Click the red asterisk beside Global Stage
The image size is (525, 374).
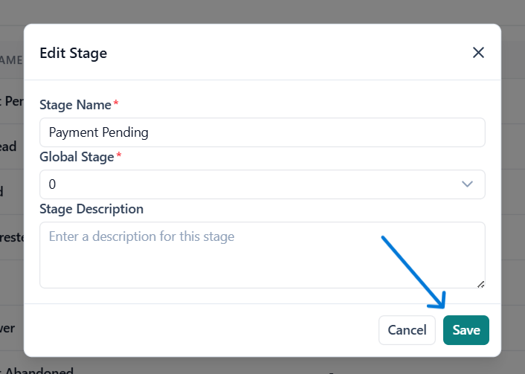pyautogui.click(x=119, y=156)
